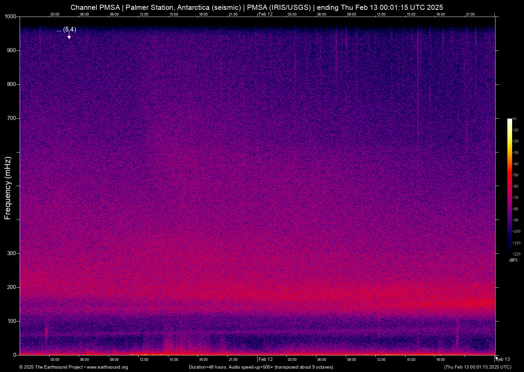Pick the -30 value on the color scale
The width and height of the screenshot is (524, 372).
[x=515, y=153]
